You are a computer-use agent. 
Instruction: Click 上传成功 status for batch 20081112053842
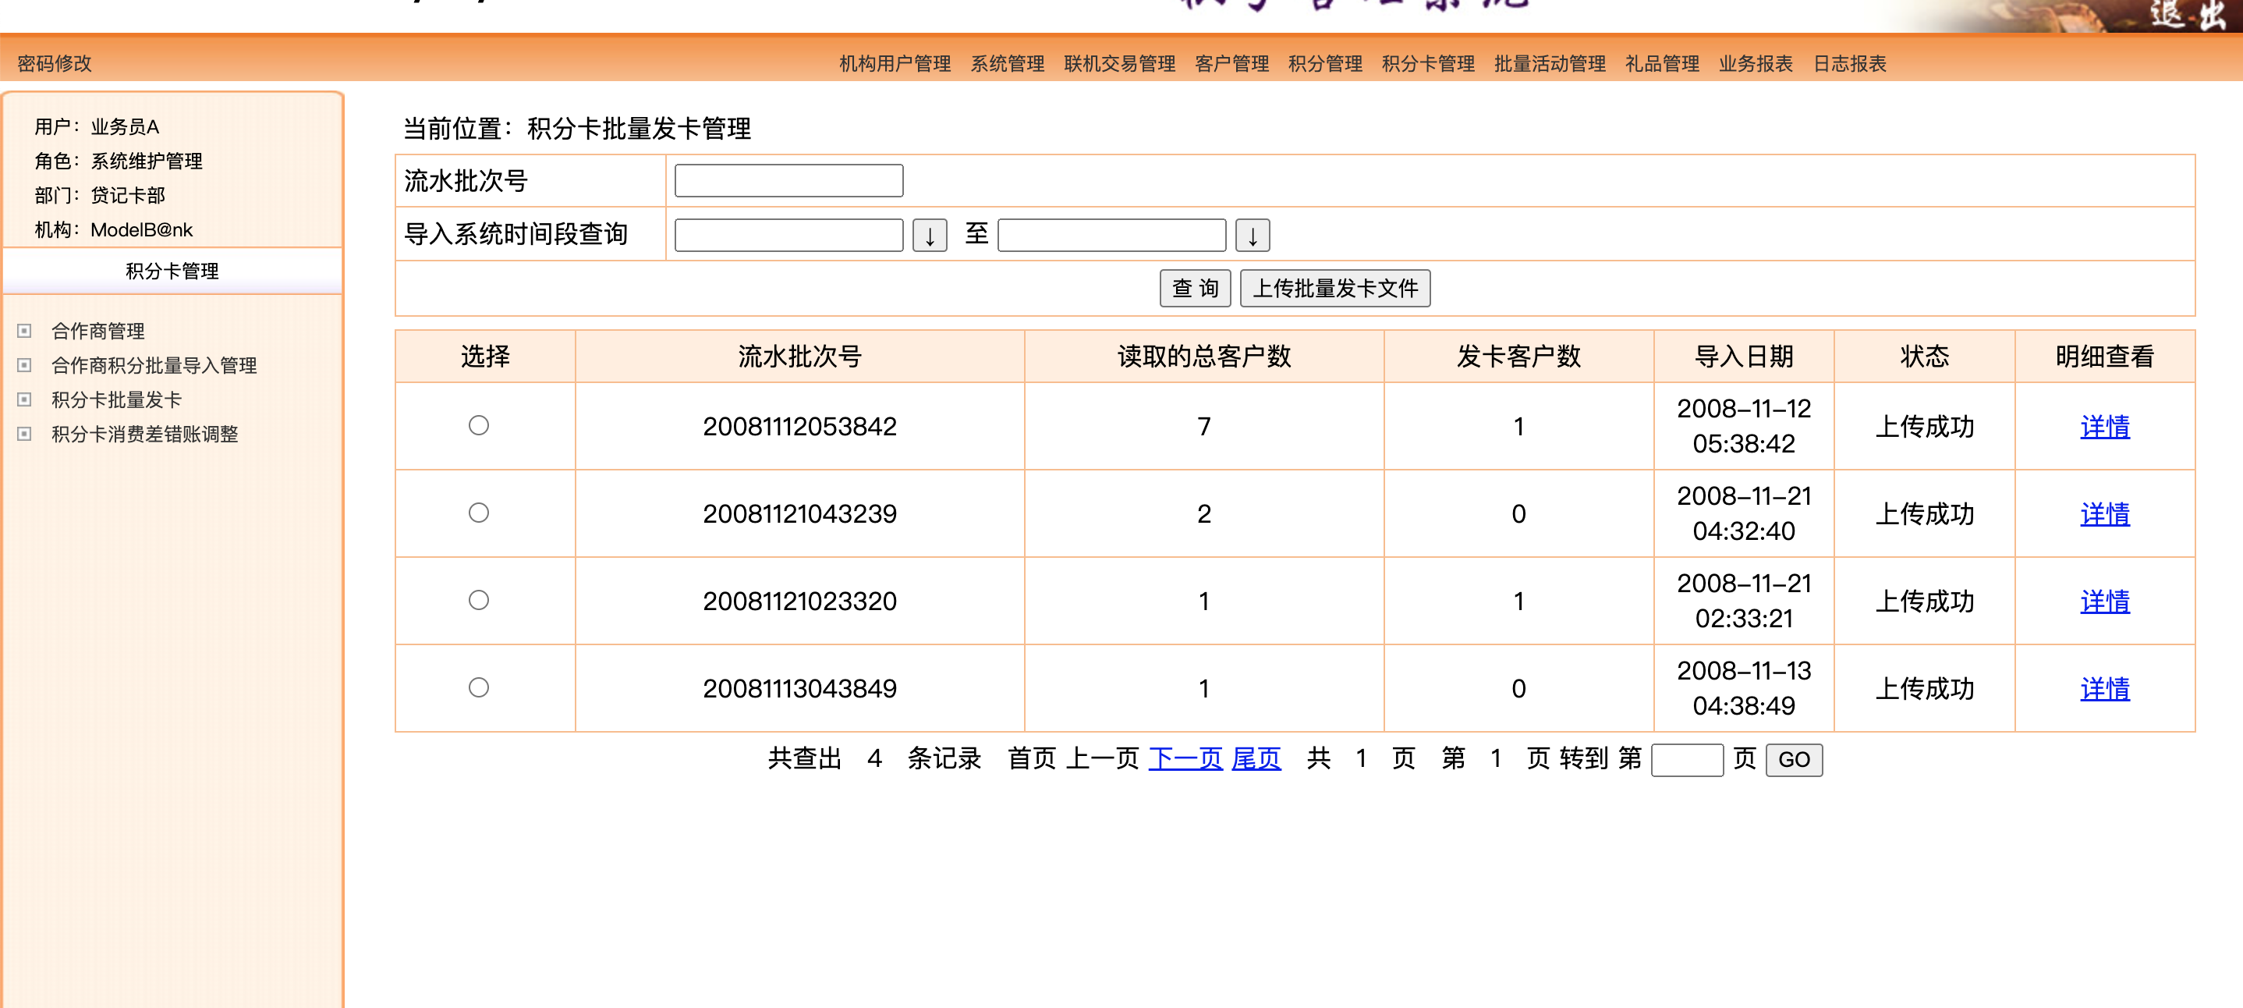(x=1924, y=426)
